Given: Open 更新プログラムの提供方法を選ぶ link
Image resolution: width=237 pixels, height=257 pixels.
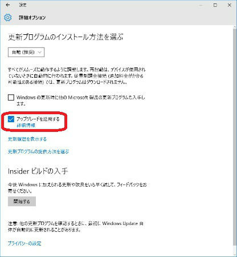Looking at the screenshot, I should tap(38, 151).
